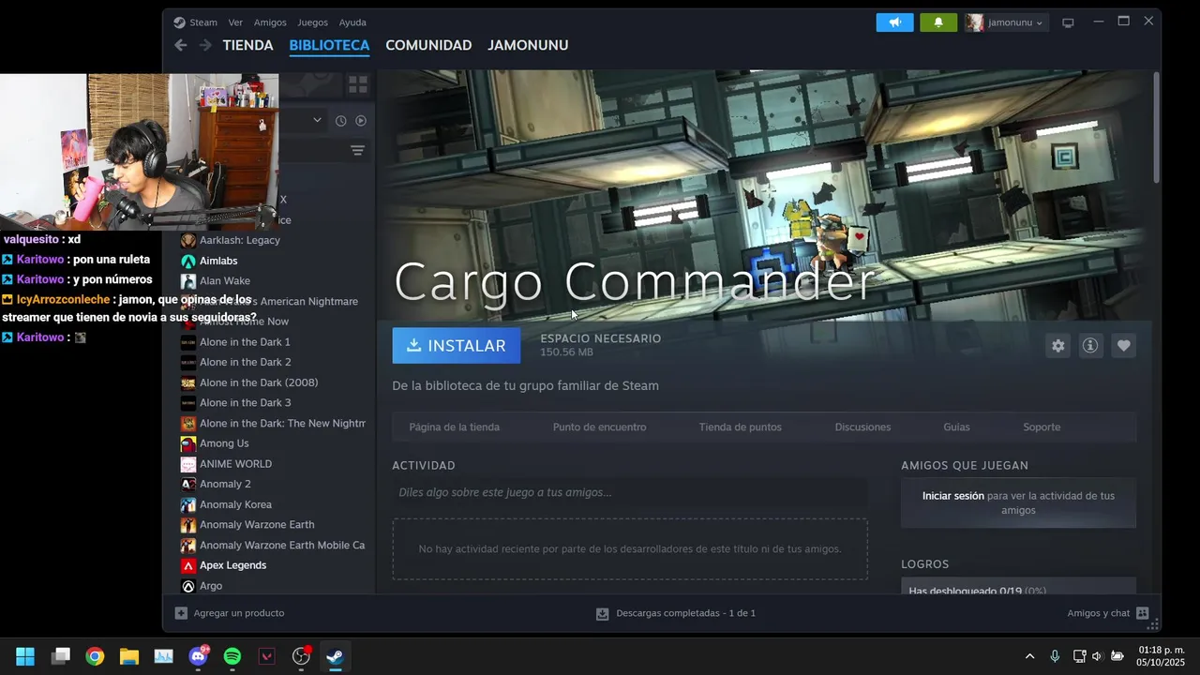The height and width of the screenshot is (675, 1200).
Task: Sort library by recent activity clock icon
Action: [341, 120]
